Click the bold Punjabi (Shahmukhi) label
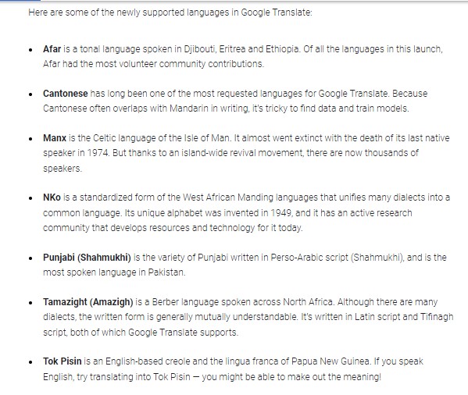The width and height of the screenshot is (468, 395). pos(87,258)
